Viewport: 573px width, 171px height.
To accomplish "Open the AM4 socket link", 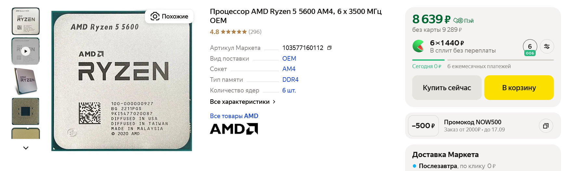I will [x=289, y=69].
